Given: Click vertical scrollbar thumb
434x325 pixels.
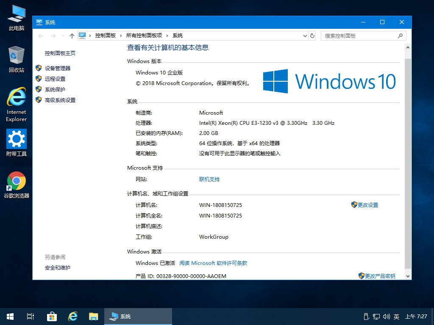Looking at the screenshot, I should click(x=408, y=164).
